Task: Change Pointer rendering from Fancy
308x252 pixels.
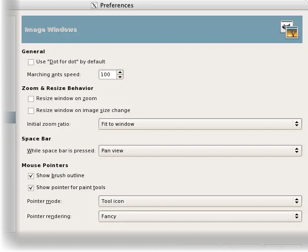Action: point(200,216)
